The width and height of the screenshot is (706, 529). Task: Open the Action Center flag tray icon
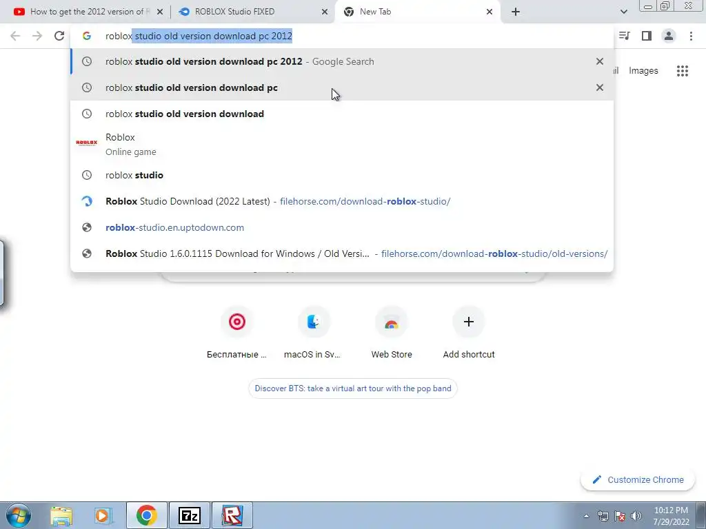pyautogui.click(x=620, y=516)
